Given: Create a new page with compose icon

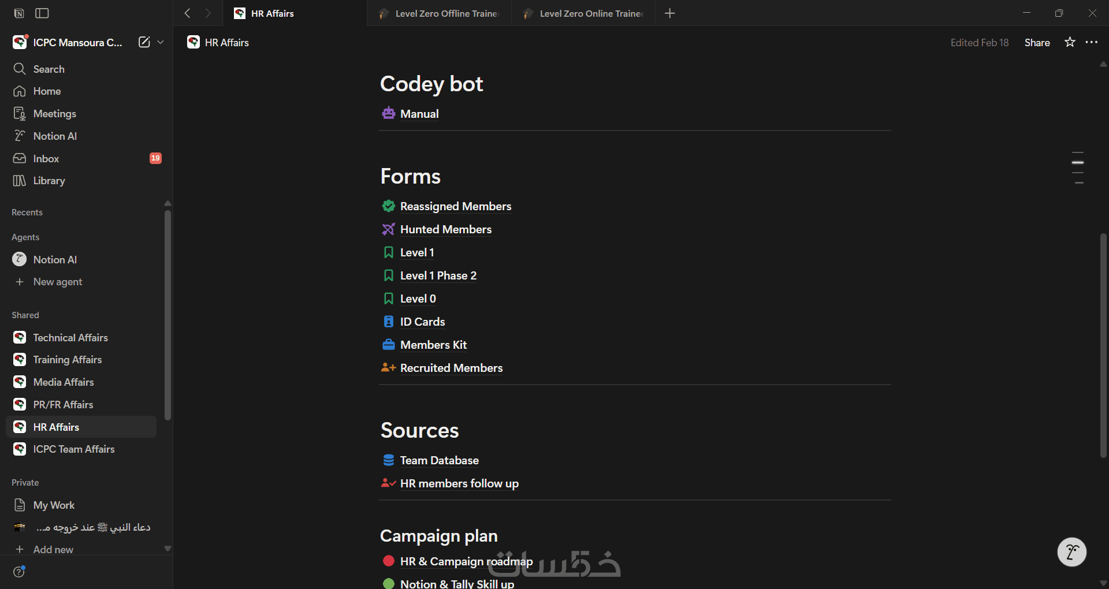Looking at the screenshot, I should click(x=144, y=42).
